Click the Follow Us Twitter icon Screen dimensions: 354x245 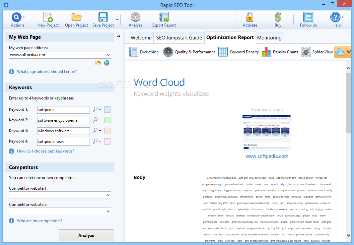click(308, 17)
